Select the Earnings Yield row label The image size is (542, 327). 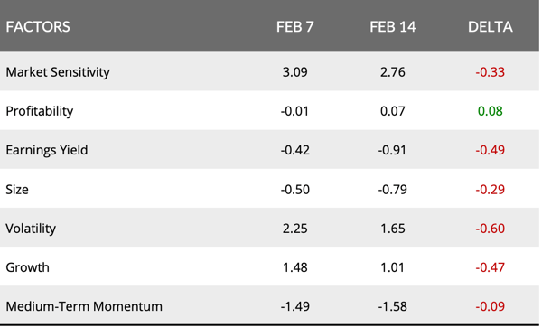tap(47, 150)
